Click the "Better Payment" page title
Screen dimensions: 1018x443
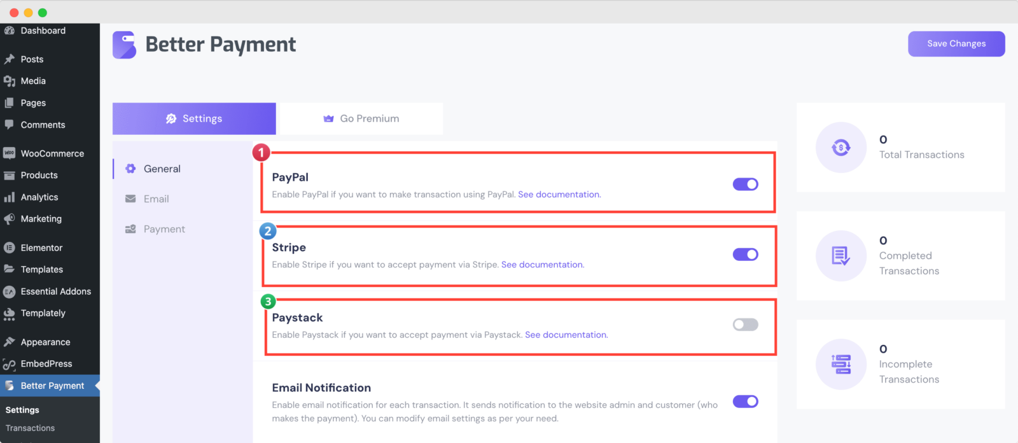pos(221,45)
